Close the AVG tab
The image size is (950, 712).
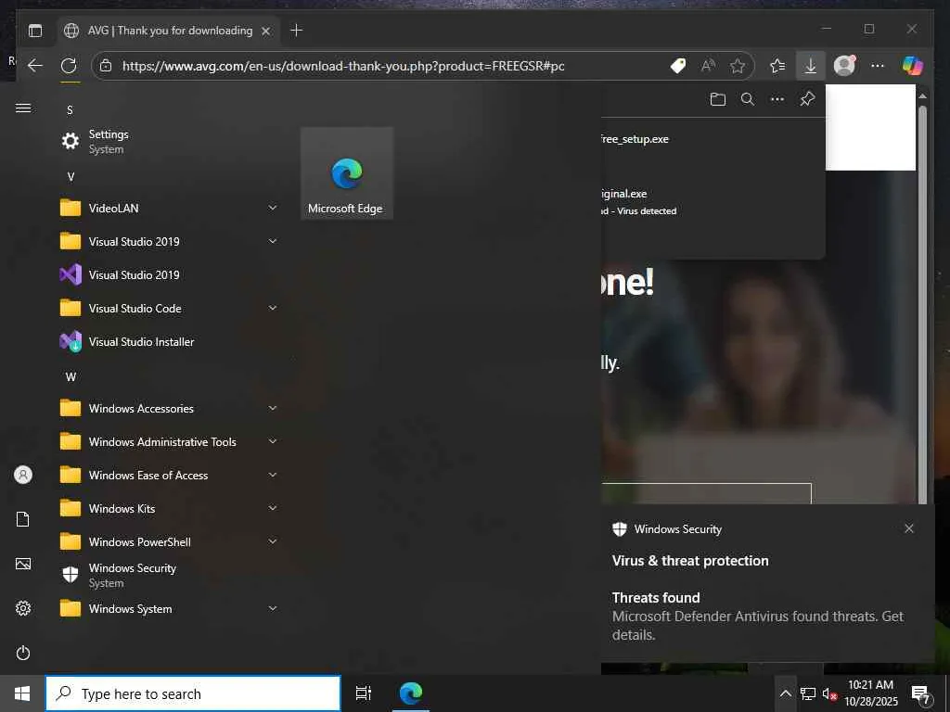click(265, 31)
